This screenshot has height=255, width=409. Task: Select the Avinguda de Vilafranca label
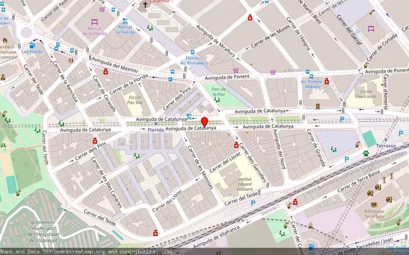click(216, 237)
